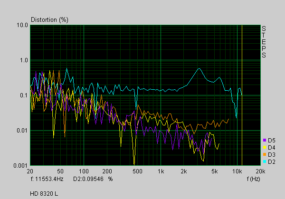This screenshot has height=199, width=285.
Task: Click the yellow D4 legend swatch
Action: pos(265,147)
